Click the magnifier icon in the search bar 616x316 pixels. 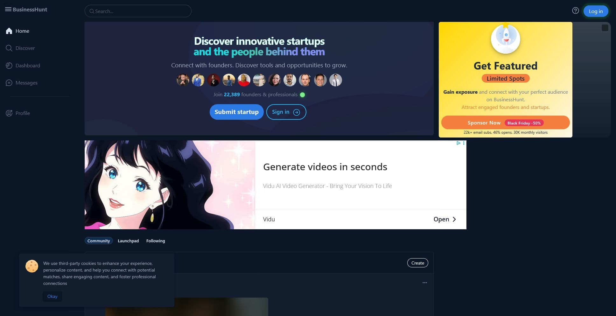(92, 11)
